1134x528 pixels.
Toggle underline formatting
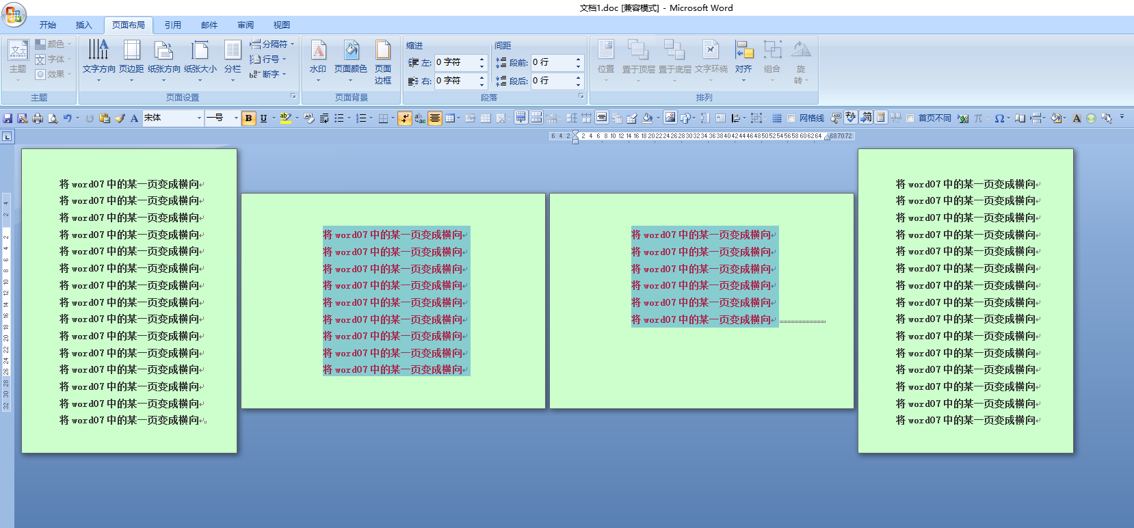pyautogui.click(x=263, y=118)
